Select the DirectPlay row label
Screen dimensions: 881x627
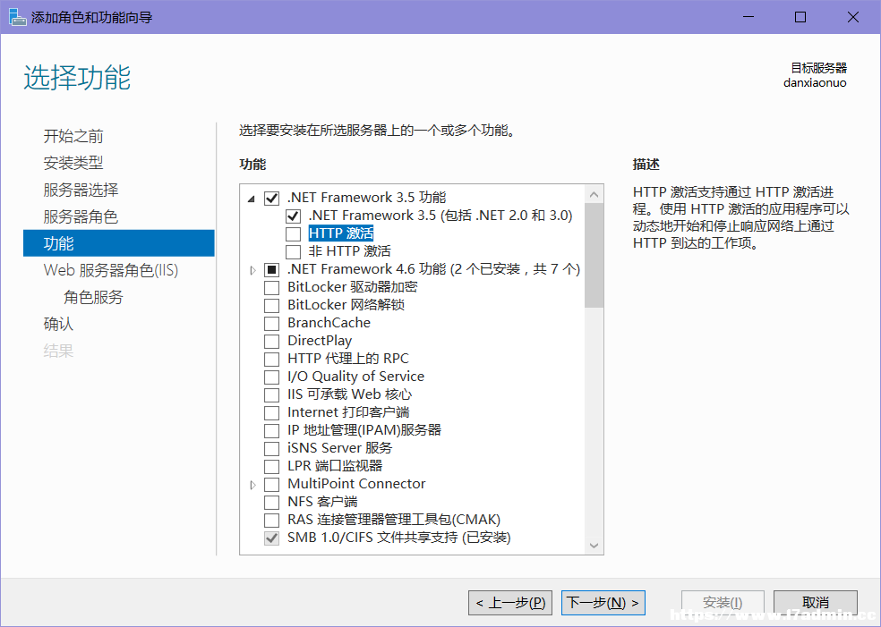tap(320, 341)
